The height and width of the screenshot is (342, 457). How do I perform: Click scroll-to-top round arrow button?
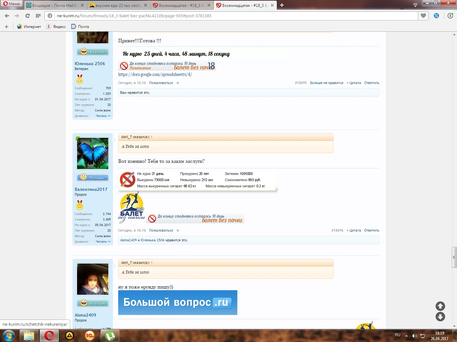[x=440, y=306]
